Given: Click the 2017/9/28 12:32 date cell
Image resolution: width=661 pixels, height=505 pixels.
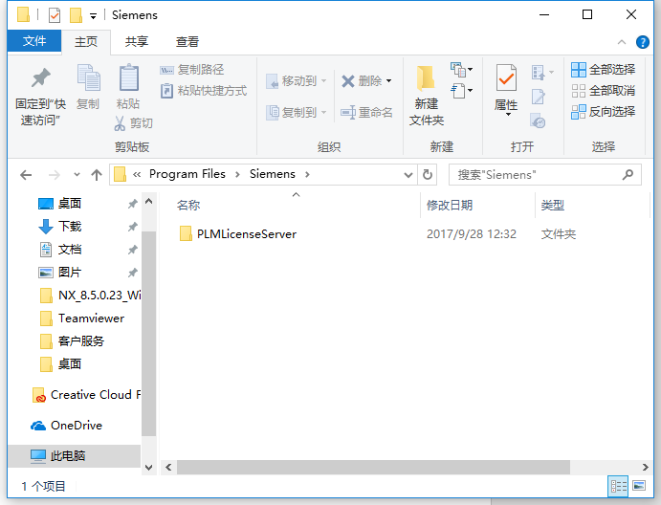Looking at the screenshot, I should pyautogui.click(x=472, y=234).
